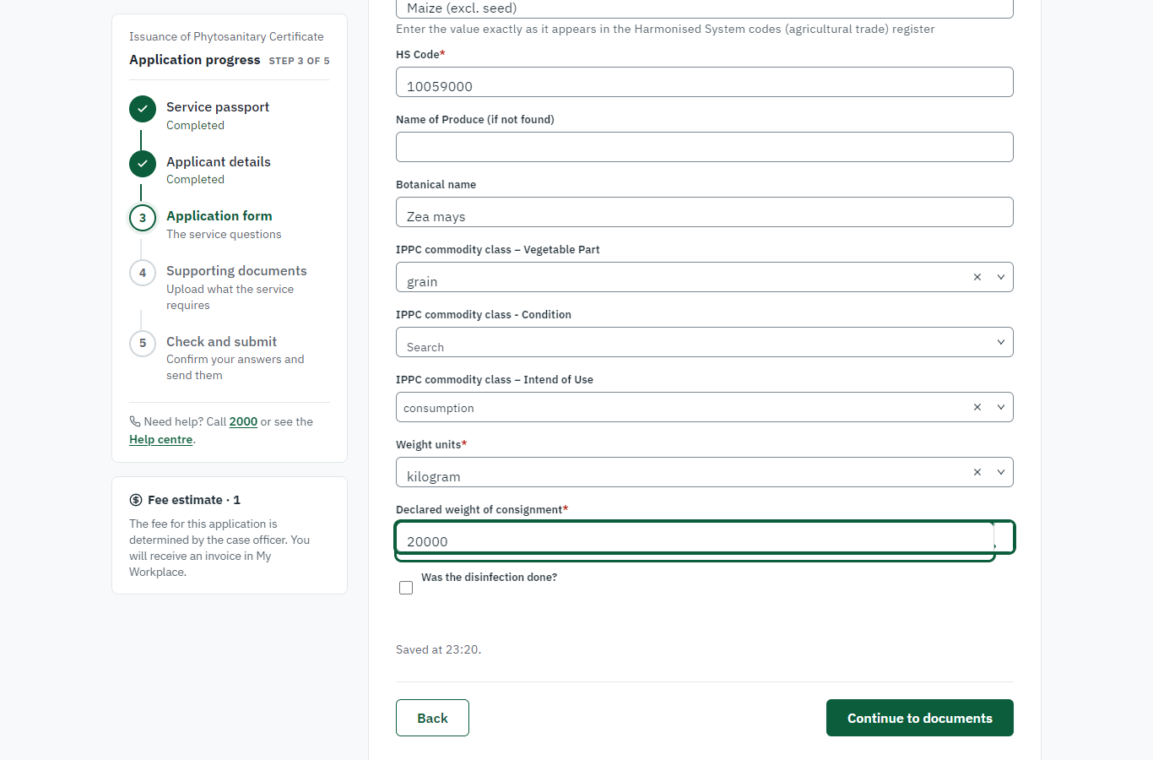
Task: Click the Botanical name field
Action: click(x=705, y=212)
